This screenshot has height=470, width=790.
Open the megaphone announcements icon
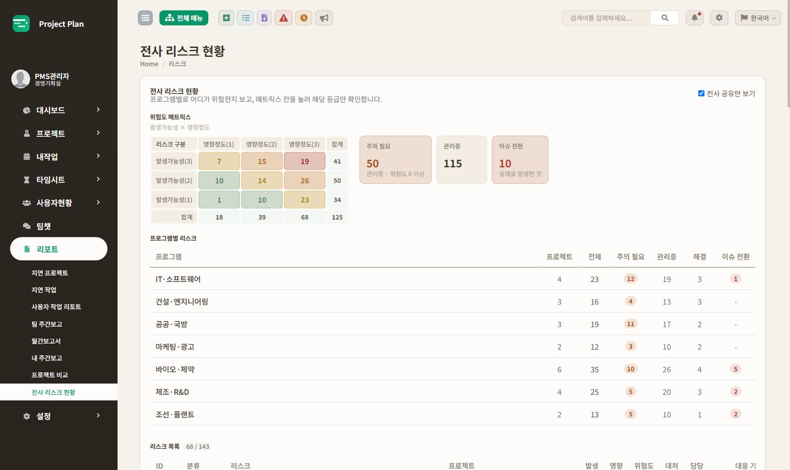(x=324, y=18)
